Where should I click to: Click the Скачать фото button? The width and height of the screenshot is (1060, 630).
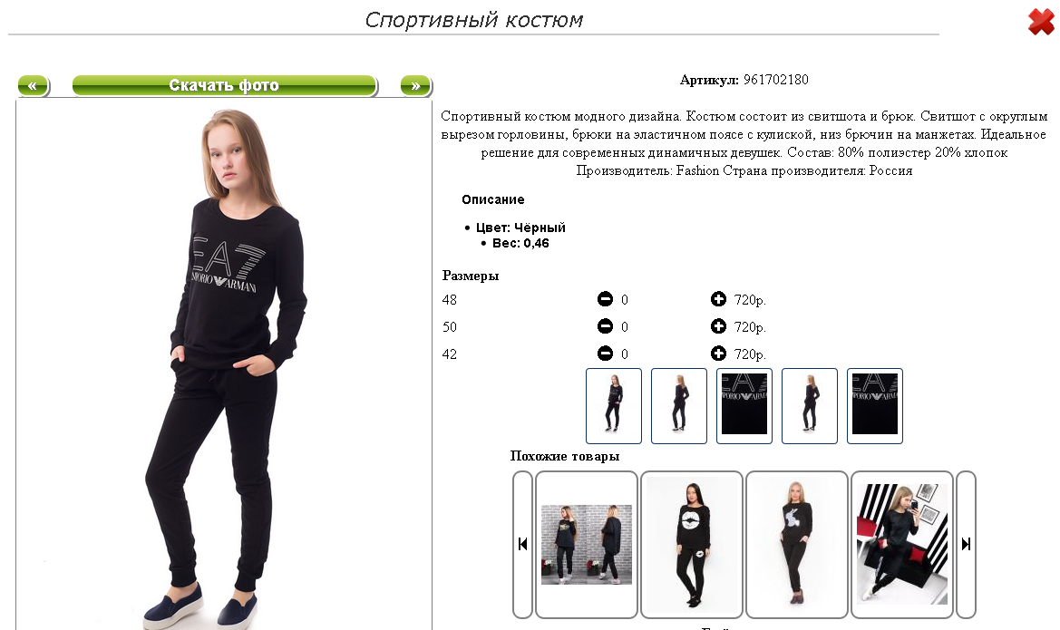[224, 86]
